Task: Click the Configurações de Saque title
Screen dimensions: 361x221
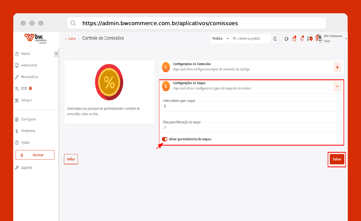Action: (x=189, y=83)
